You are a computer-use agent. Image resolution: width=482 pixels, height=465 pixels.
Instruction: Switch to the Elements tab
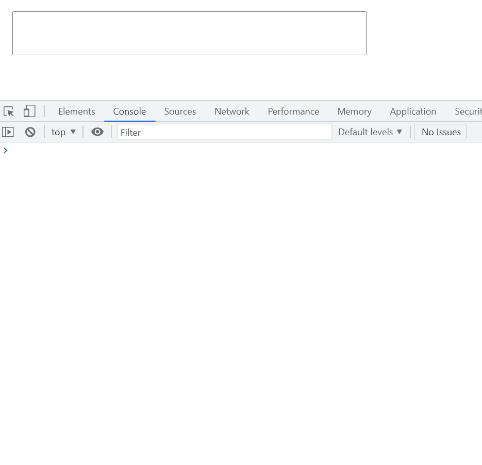76,111
